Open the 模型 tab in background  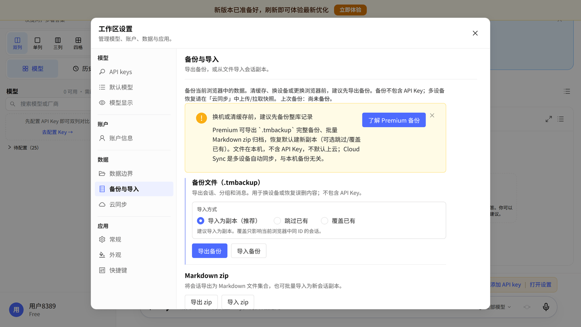pos(33,69)
